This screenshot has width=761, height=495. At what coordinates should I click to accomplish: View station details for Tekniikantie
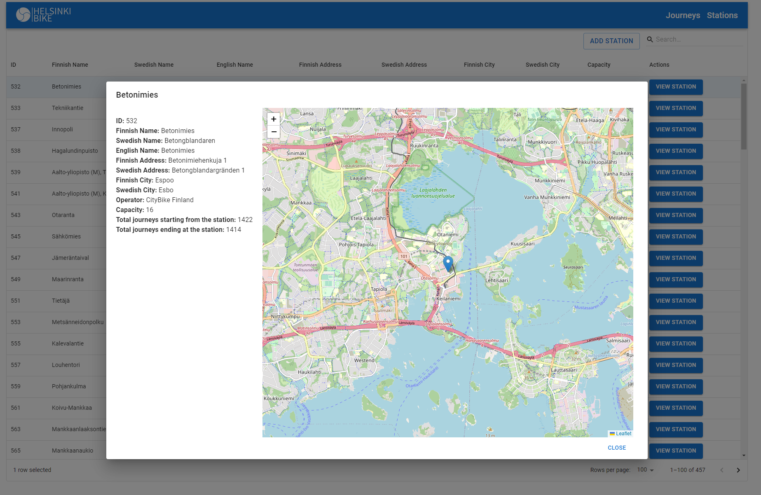(675, 108)
